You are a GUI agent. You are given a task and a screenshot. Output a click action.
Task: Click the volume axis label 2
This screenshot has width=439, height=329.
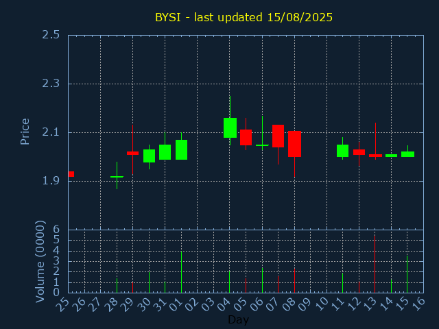click(56, 271)
